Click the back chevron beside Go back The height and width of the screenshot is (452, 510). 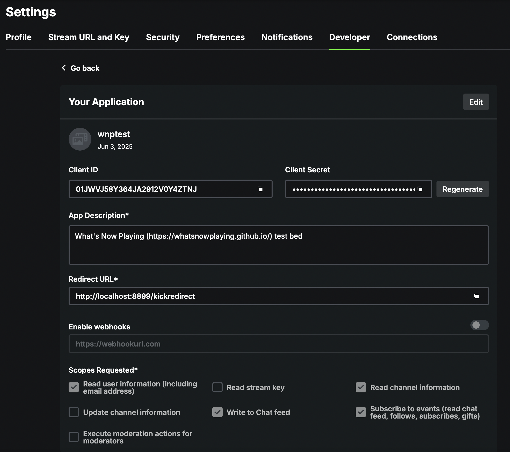click(x=64, y=68)
